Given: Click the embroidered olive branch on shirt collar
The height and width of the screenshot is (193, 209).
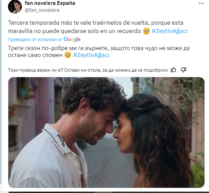Looking at the screenshot, I should click(61, 140).
